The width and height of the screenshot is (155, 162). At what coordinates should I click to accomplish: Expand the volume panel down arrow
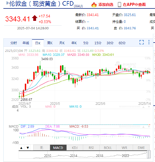pos(149,107)
